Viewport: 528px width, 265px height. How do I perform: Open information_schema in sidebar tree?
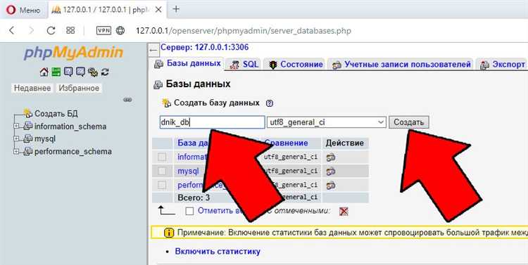[70, 126]
